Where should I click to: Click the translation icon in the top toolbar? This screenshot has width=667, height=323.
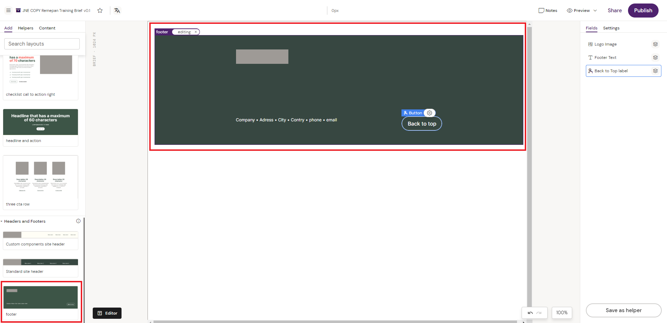point(117,11)
